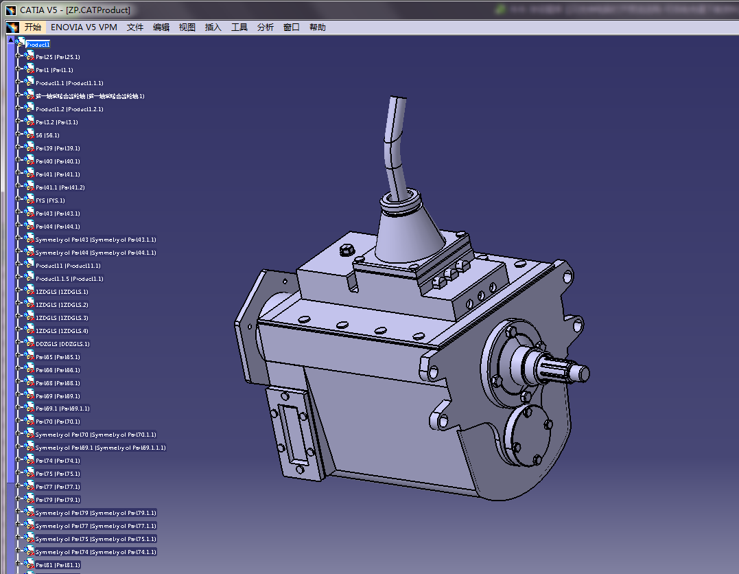Click the 1ZDGLS.1 instance icon

(x=30, y=291)
